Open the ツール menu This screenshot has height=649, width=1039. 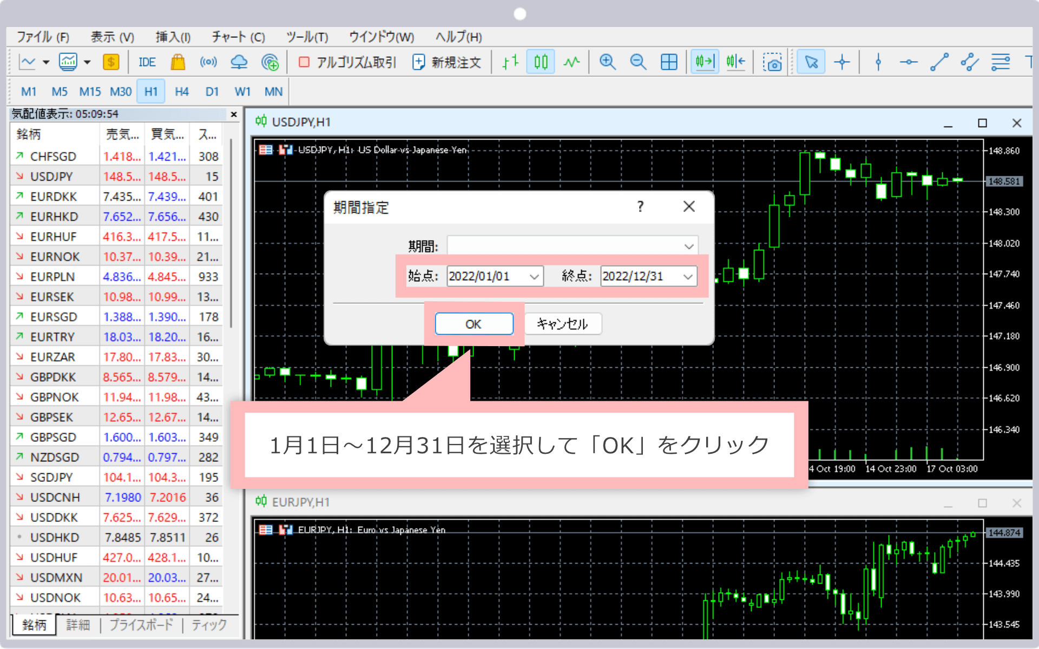tap(307, 37)
